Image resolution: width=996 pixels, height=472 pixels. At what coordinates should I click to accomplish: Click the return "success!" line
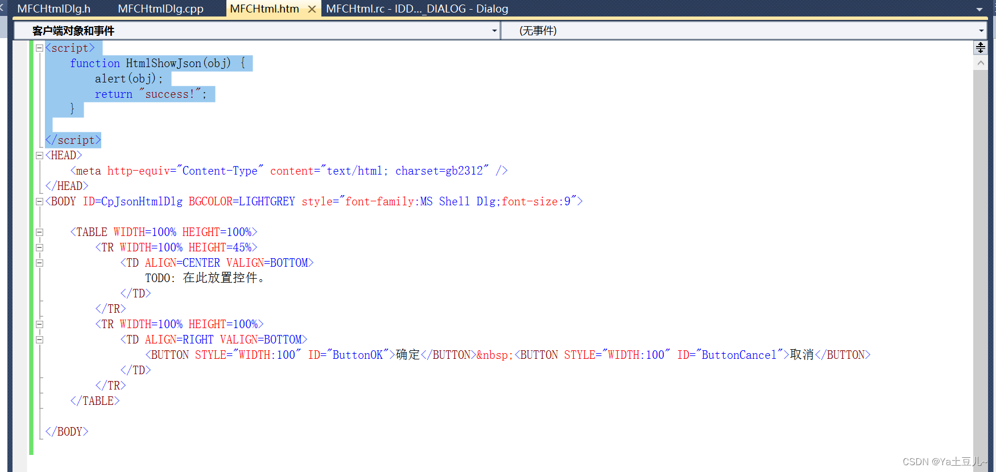point(151,94)
